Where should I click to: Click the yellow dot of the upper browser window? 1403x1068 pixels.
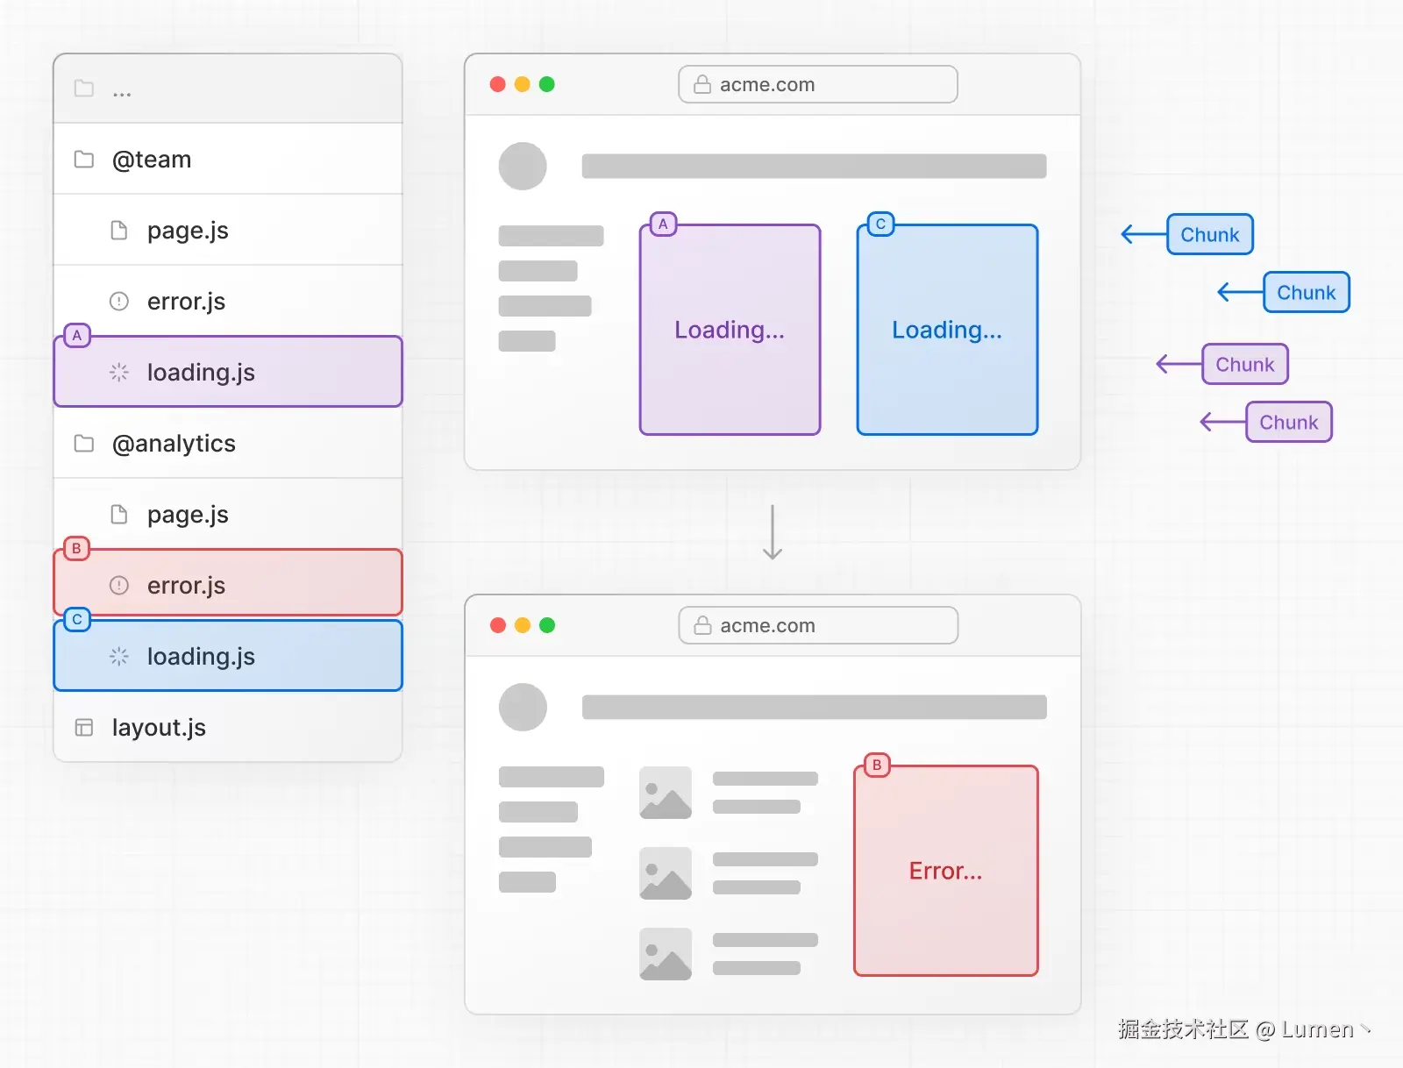click(523, 84)
